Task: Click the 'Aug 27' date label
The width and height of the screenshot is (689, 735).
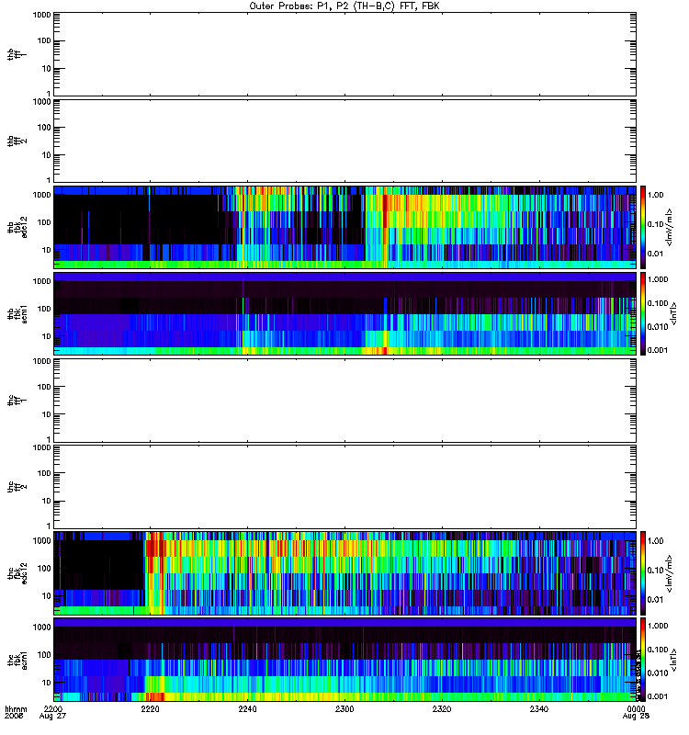Action: coord(52,717)
